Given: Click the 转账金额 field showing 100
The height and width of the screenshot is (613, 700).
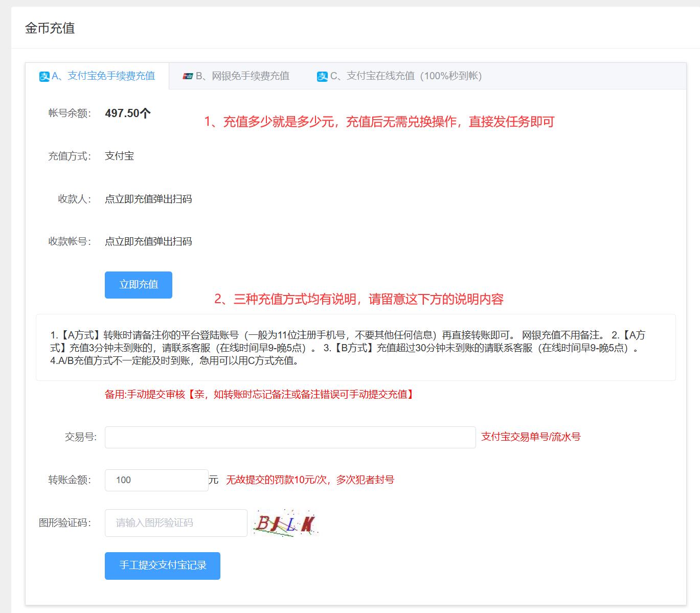Looking at the screenshot, I should point(156,480).
